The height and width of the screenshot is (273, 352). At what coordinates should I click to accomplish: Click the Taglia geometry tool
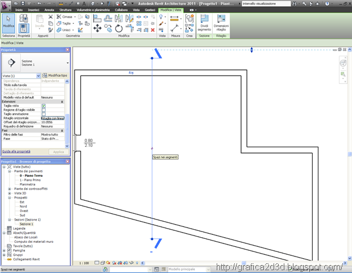(x=64, y=23)
